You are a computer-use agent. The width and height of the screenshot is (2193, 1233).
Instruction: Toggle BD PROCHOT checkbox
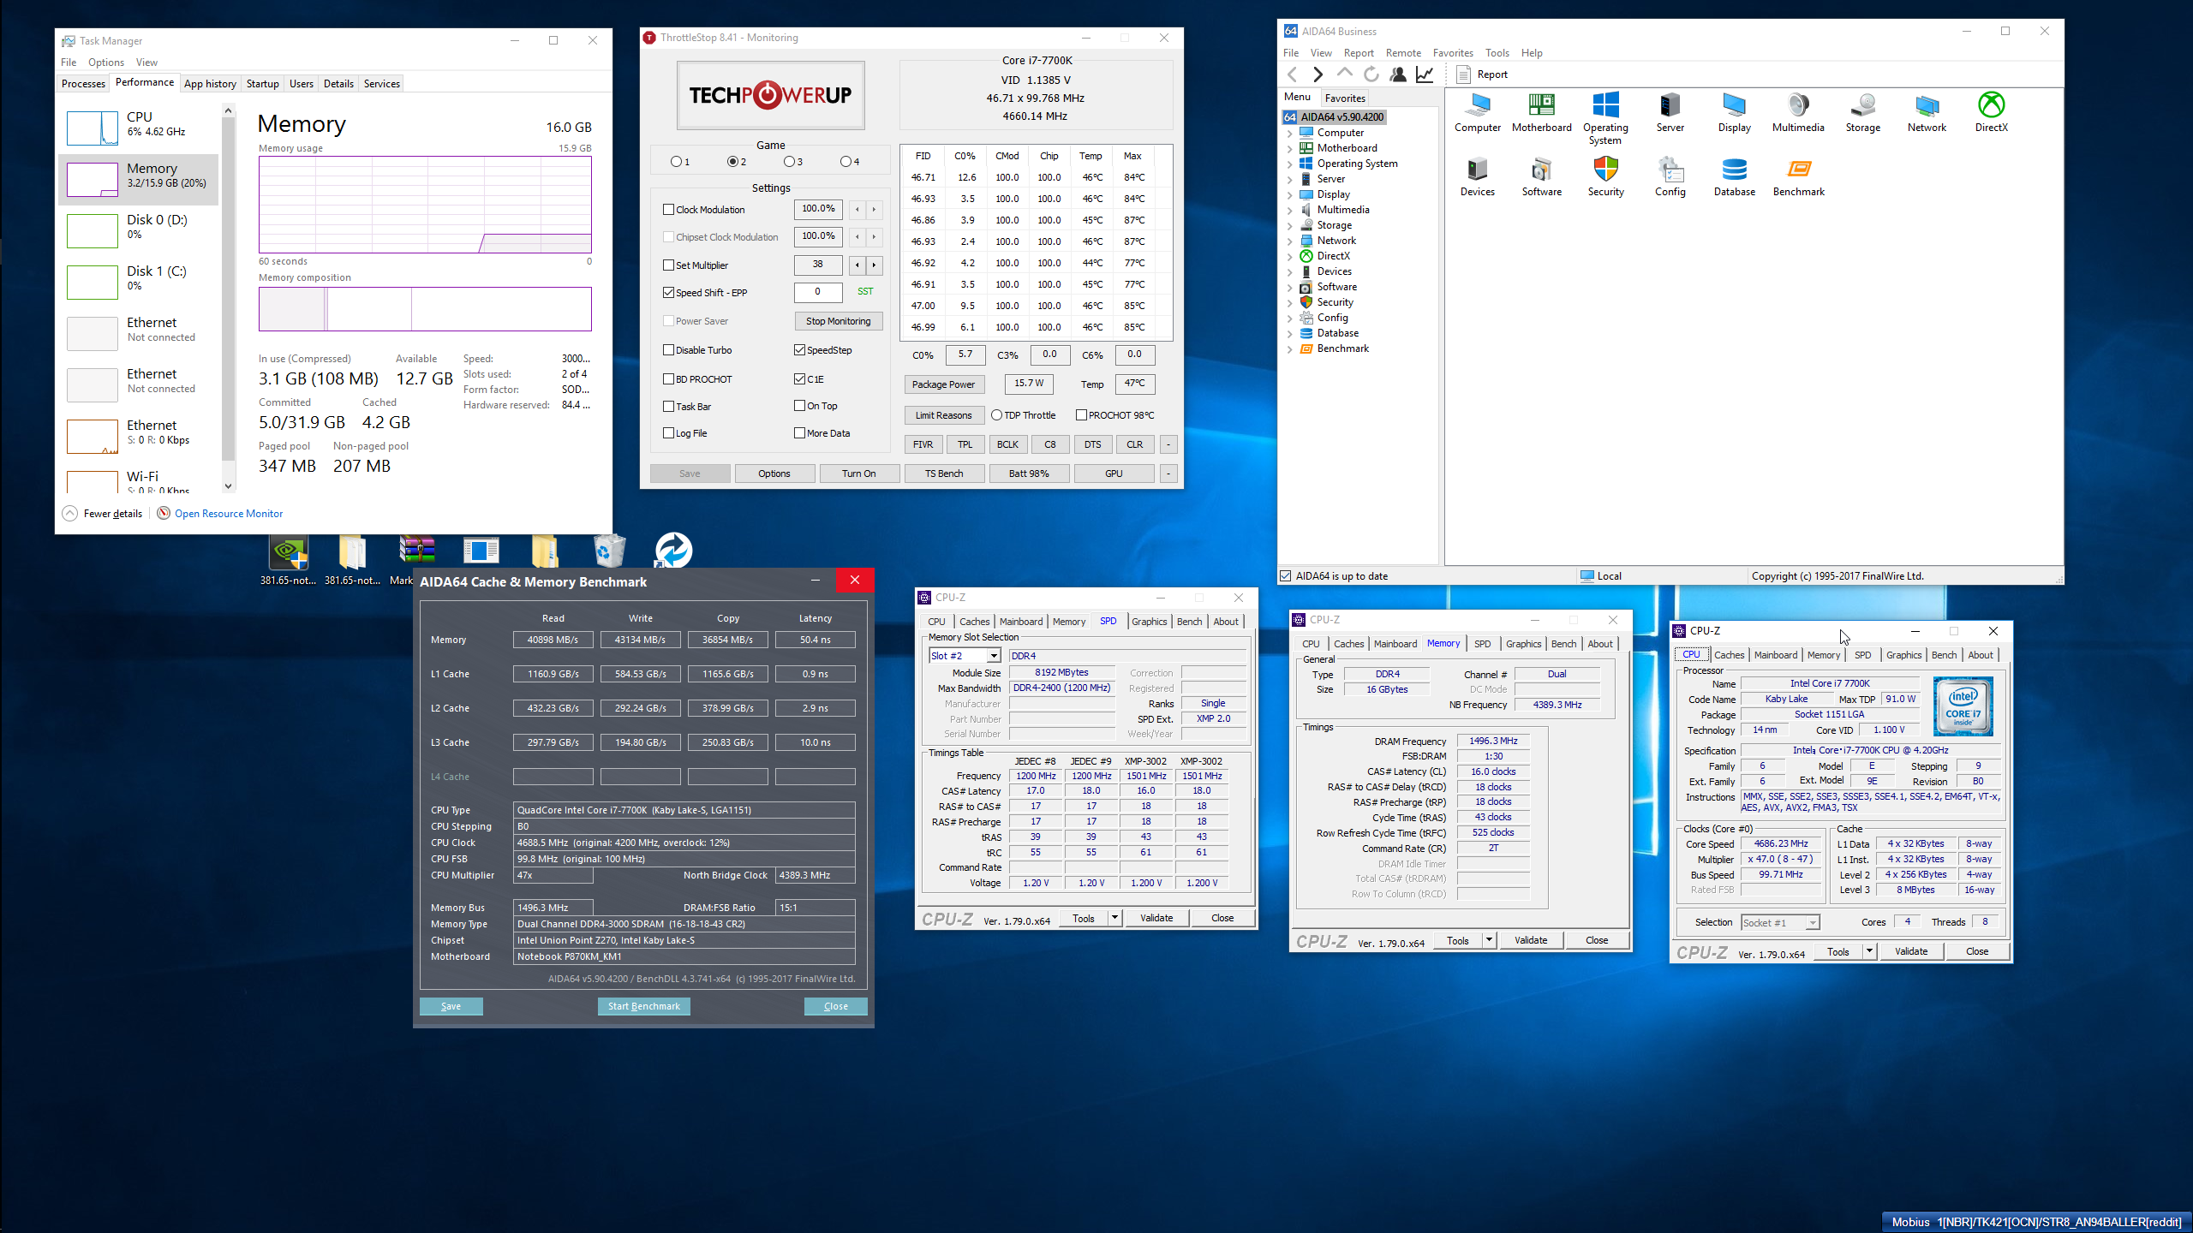(668, 379)
